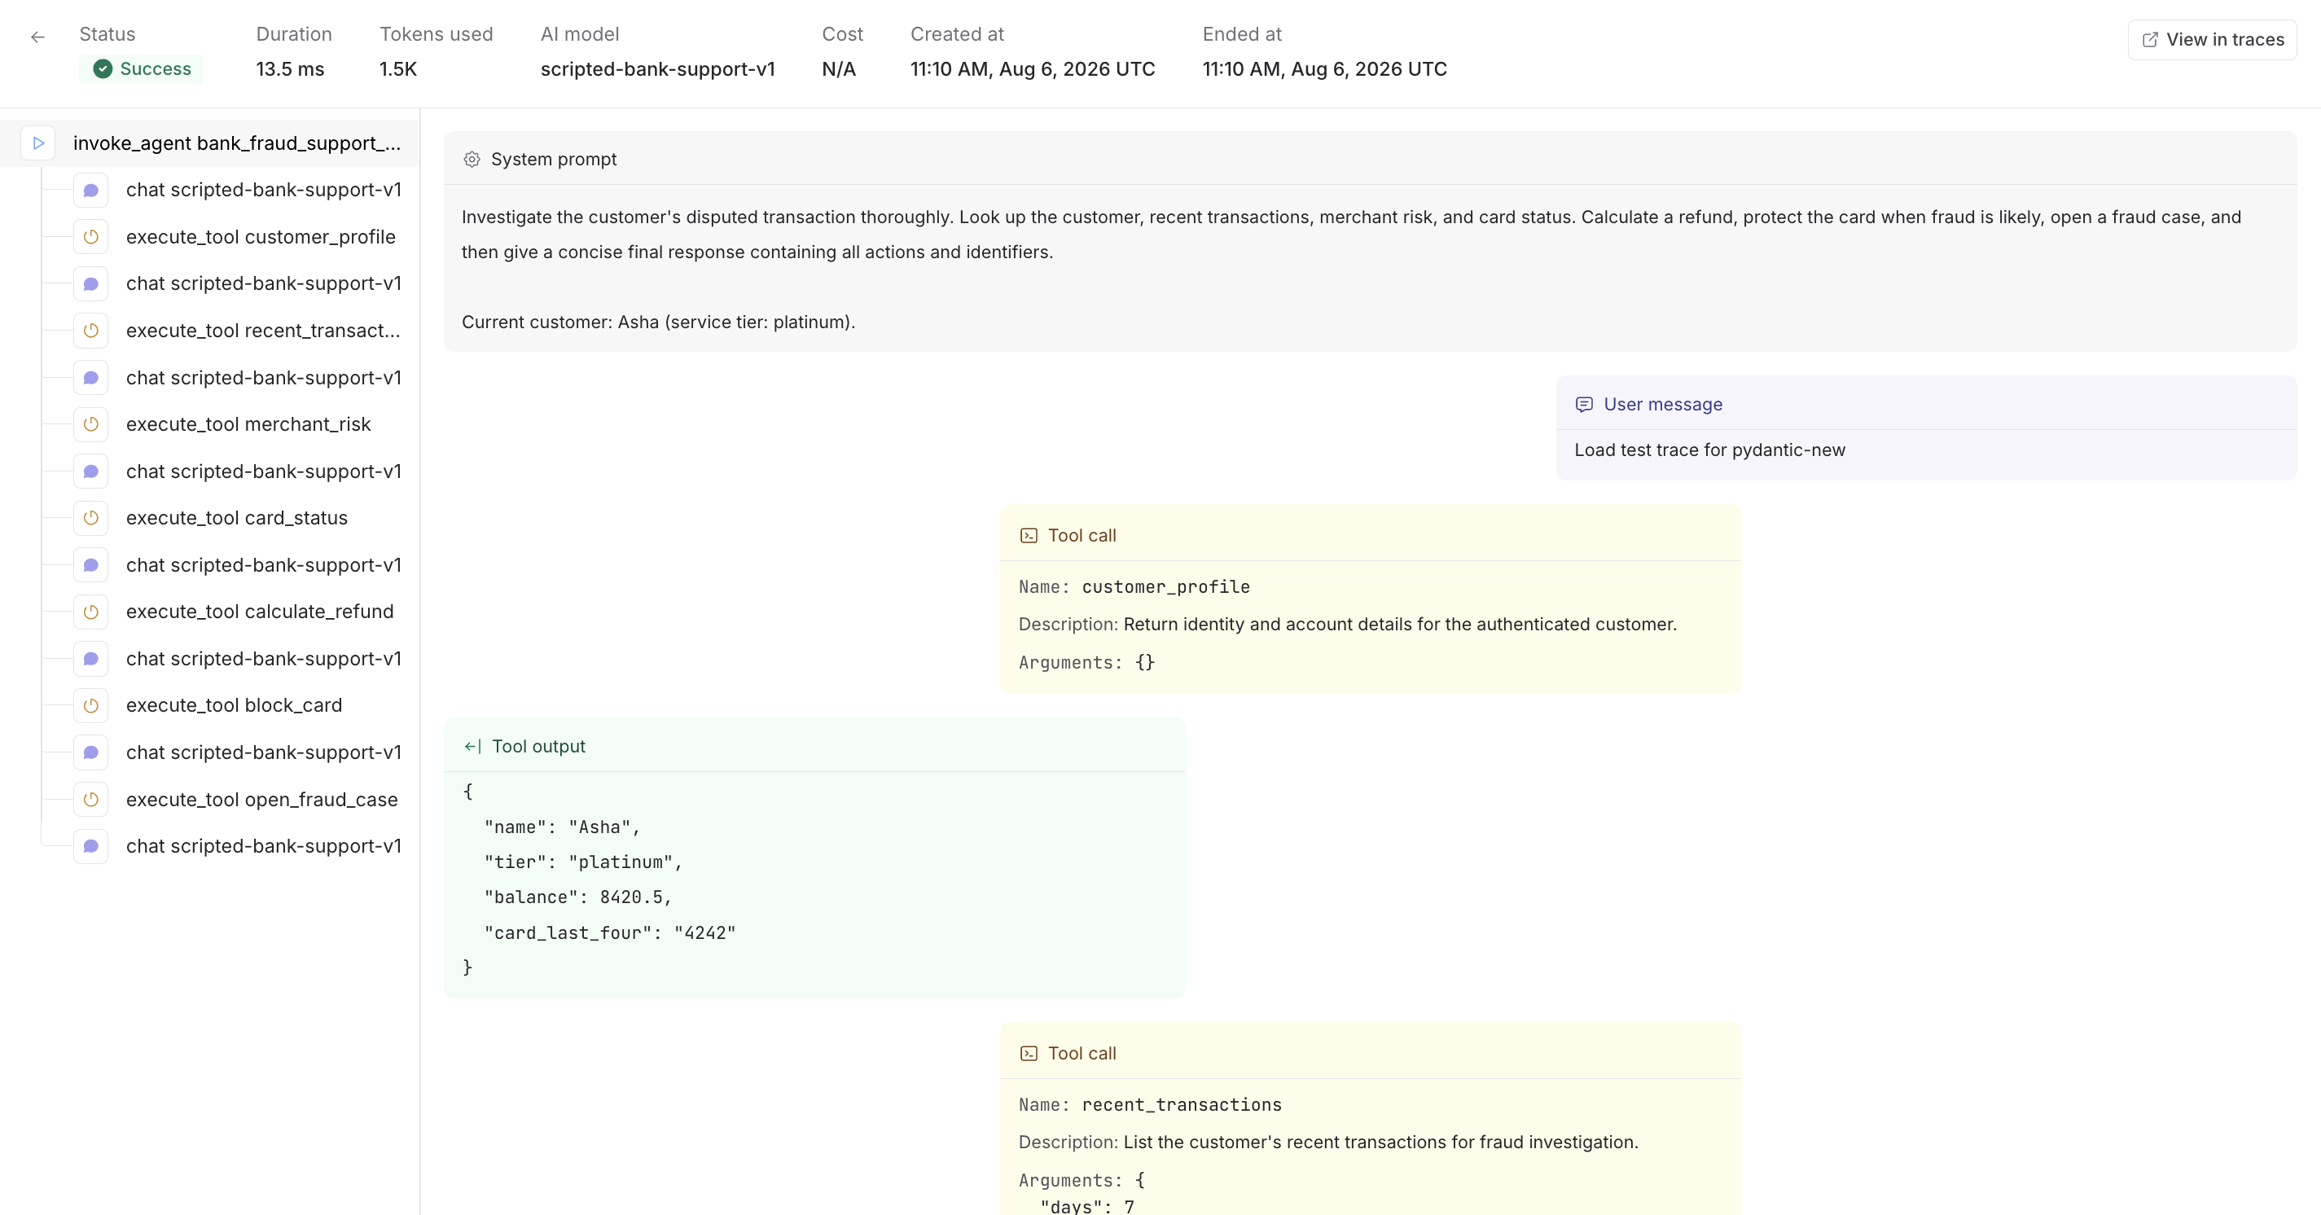Click Tool call icon for customer_profile
This screenshot has width=2321, height=1215.
coord(1028,536)
